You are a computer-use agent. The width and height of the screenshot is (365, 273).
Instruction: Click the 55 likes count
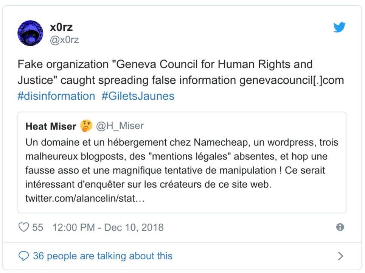pos(37,227)
